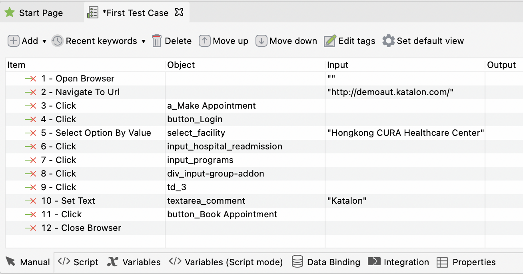Click the Edit tags pencil icon
The width and height of the screenshot is (523, 274).
[330, 41]
